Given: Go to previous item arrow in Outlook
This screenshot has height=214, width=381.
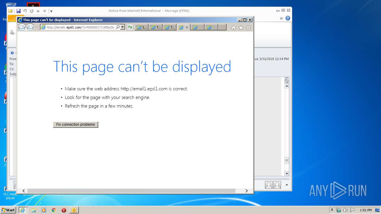Looking at the screenshot, I should pos(38,11).
